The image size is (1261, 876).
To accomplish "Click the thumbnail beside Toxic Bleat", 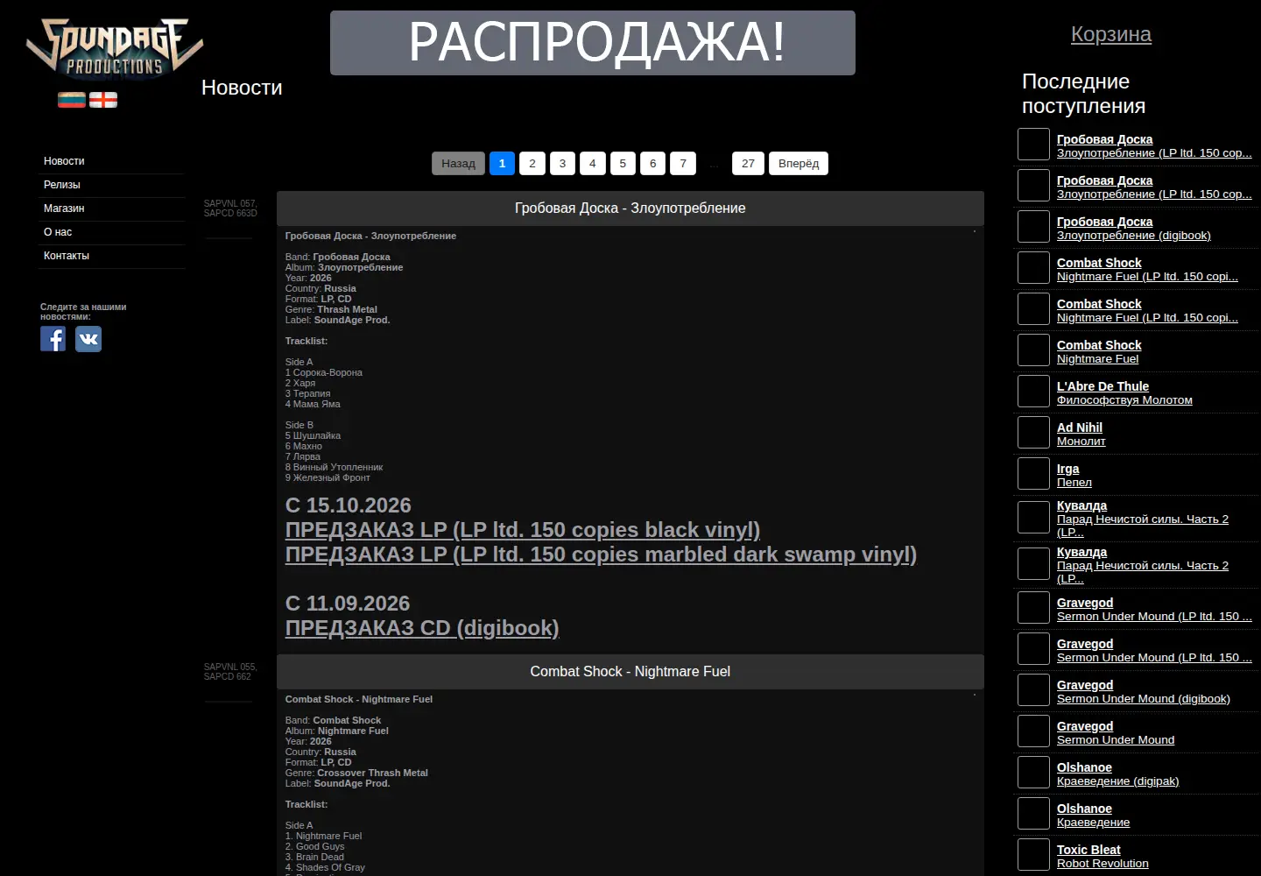I will 1033,855.
